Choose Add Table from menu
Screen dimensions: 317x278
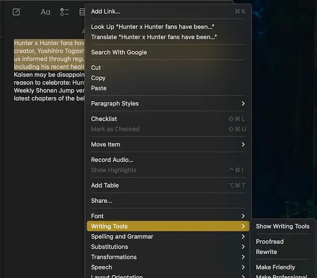(x=105, y=186)
